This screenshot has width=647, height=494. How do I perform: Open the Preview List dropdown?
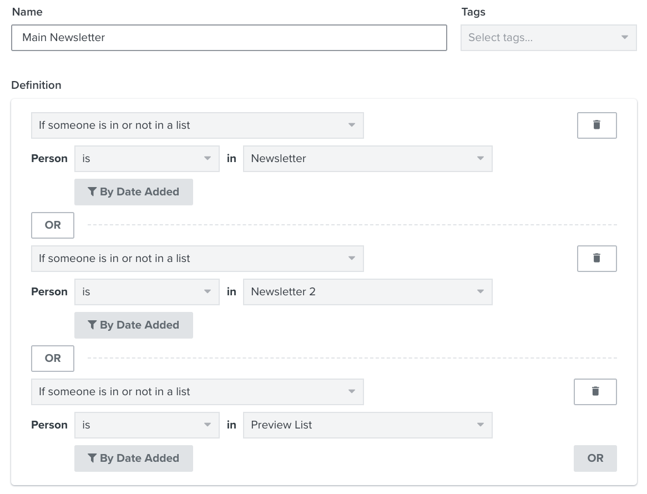coord(368,425)
